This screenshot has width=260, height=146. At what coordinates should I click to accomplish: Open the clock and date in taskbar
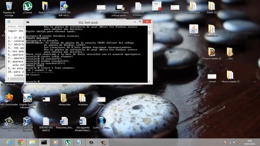(x=249, y=142)
